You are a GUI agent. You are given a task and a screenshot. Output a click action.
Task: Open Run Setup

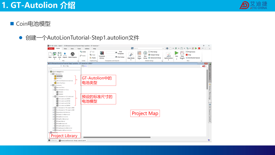point(145,55)
